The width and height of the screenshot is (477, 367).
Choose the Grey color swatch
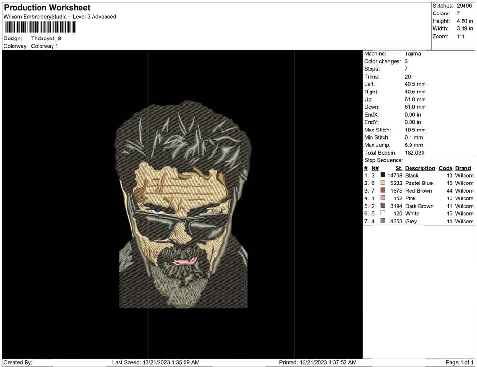click(x=383, y=221)
